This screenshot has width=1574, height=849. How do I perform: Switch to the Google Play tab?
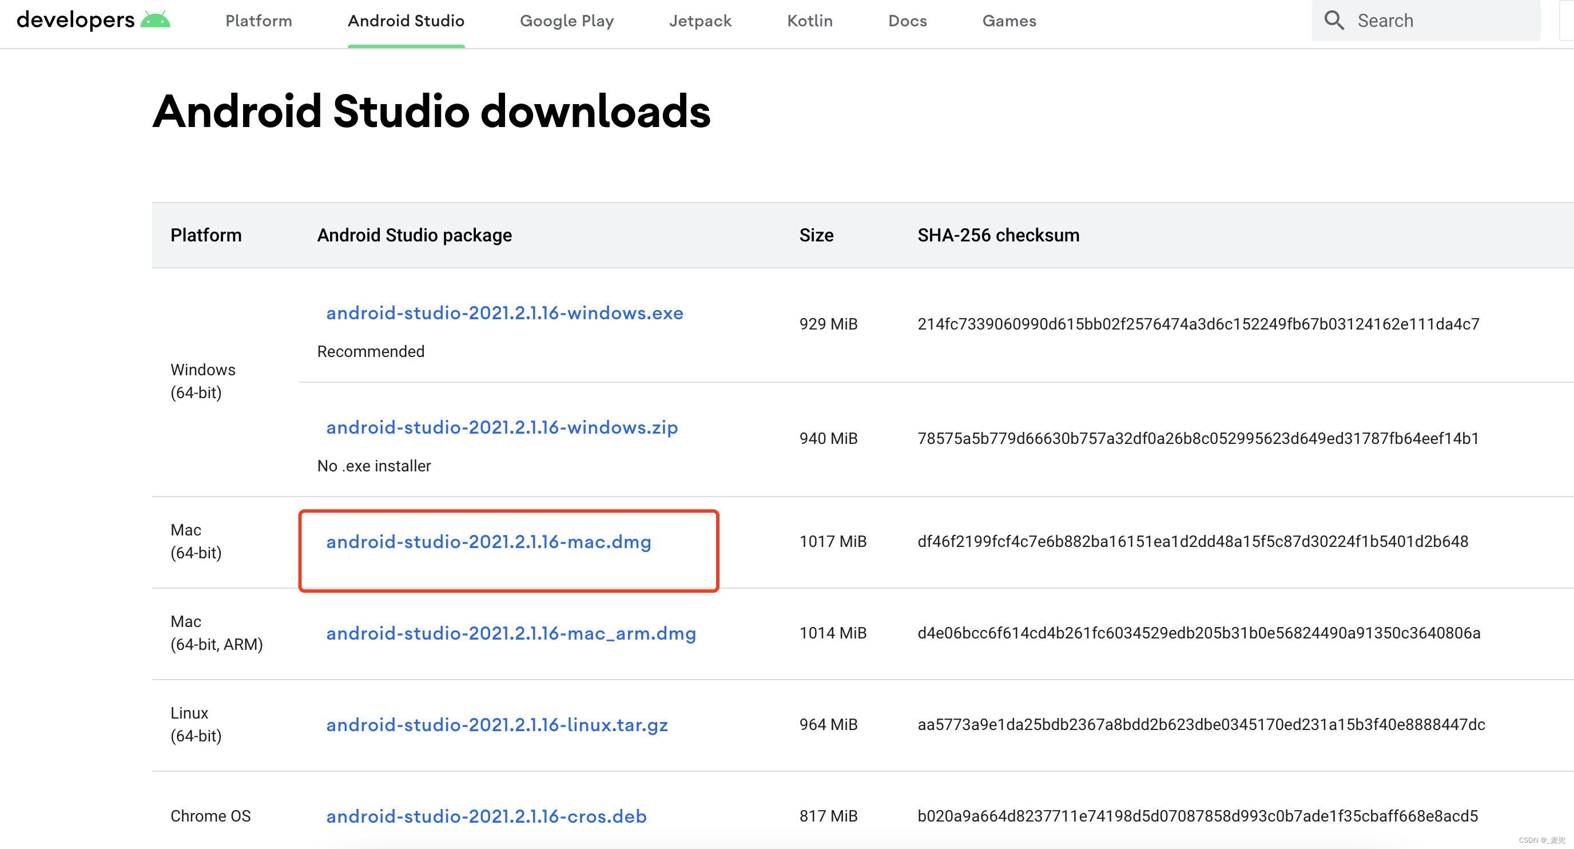point(566,20)
